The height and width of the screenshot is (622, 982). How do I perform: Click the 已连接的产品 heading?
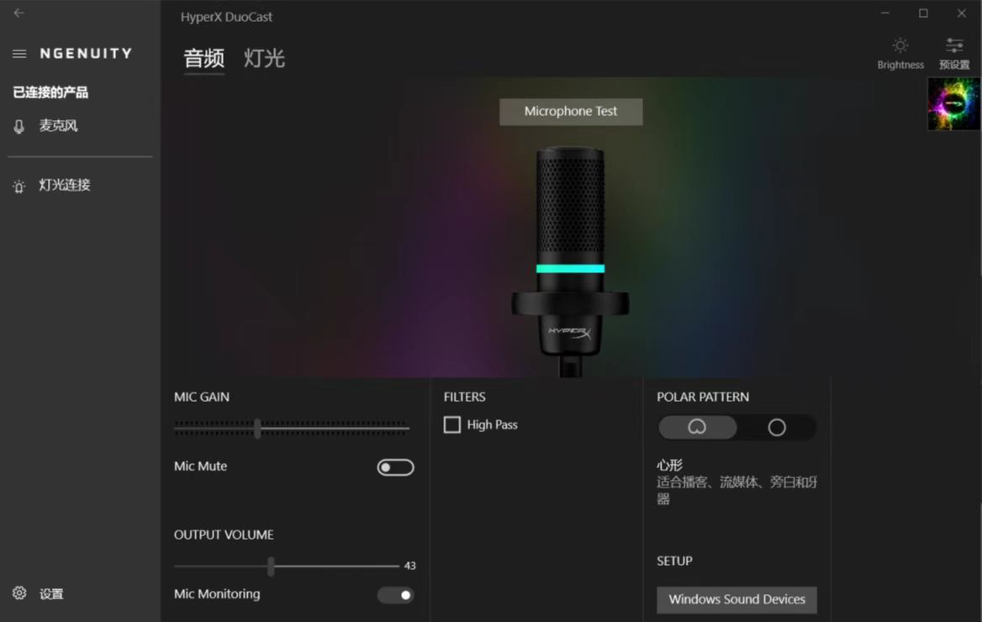pyautogui.click(x=50, y=92)
